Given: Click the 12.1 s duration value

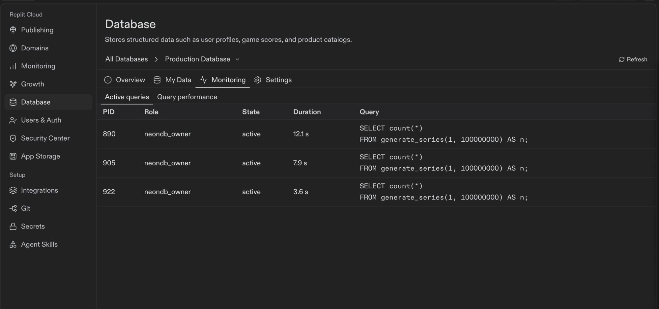Looking at the screenshot, I should 301,134.
